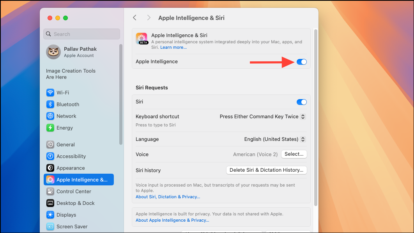
Task: Toggle the Siri switch off
Action: tap(301, 102)
